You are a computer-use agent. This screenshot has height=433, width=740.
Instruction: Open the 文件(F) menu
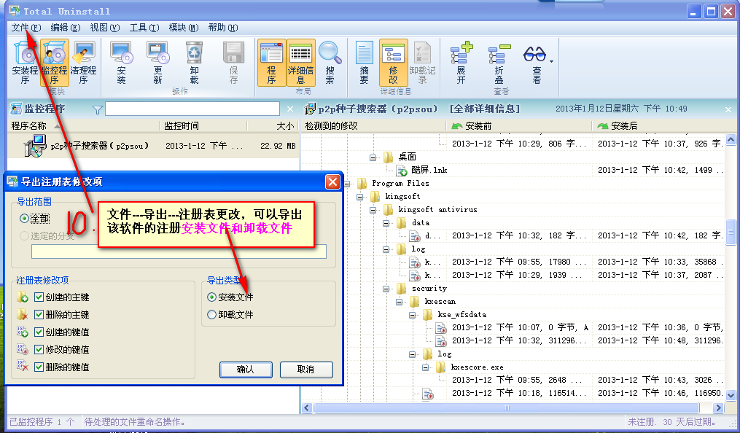pyautogui.click(x=26, y=28)
